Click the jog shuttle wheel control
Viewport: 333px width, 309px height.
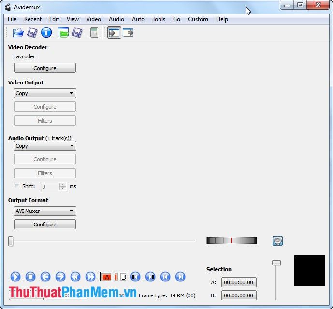click(x=232, y=240)
